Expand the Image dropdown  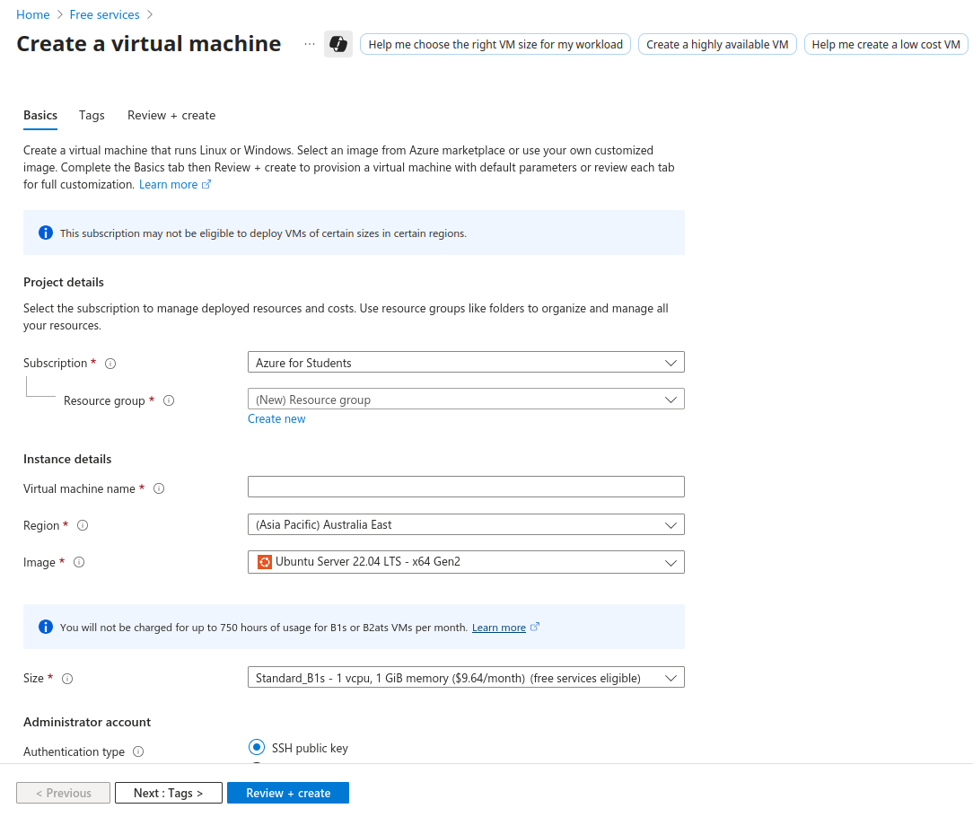point(466,562)
